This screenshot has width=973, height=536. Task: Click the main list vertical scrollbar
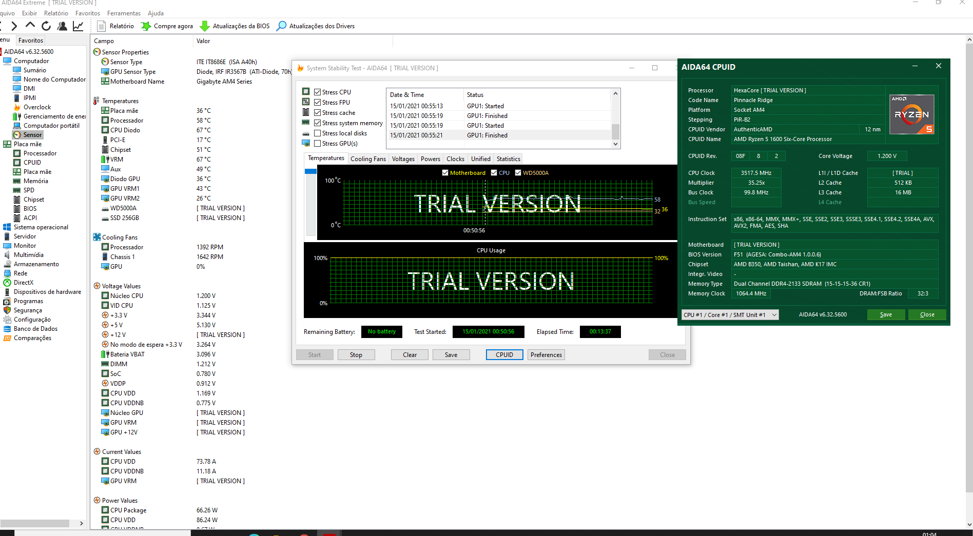coord(969,267)
